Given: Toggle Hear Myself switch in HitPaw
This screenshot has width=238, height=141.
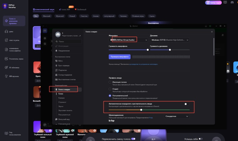Looking at the screenshot, I should [201, 139].
